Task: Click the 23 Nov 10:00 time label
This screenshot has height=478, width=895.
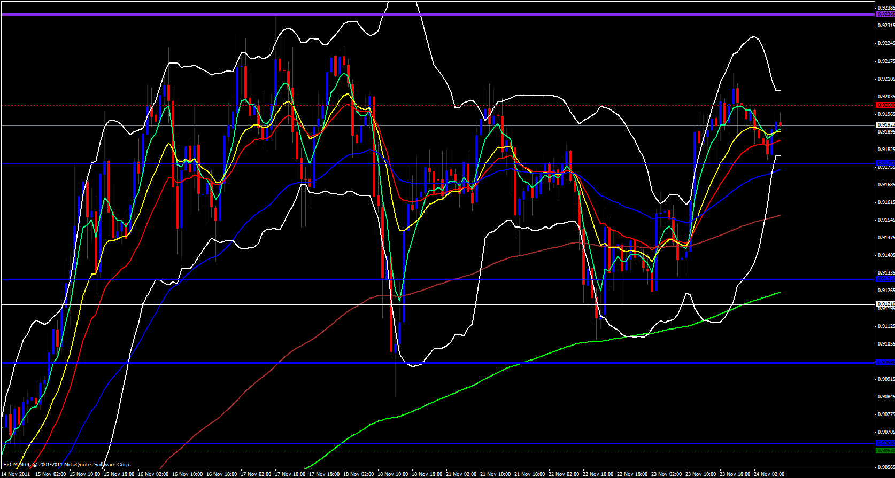Action: 700,474
